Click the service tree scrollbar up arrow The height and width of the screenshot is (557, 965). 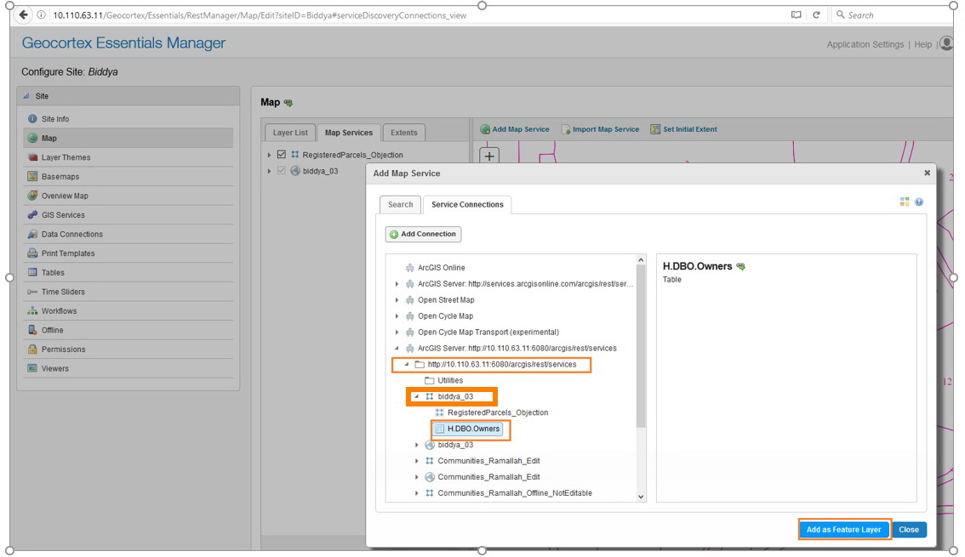click(x=641, y=259)
